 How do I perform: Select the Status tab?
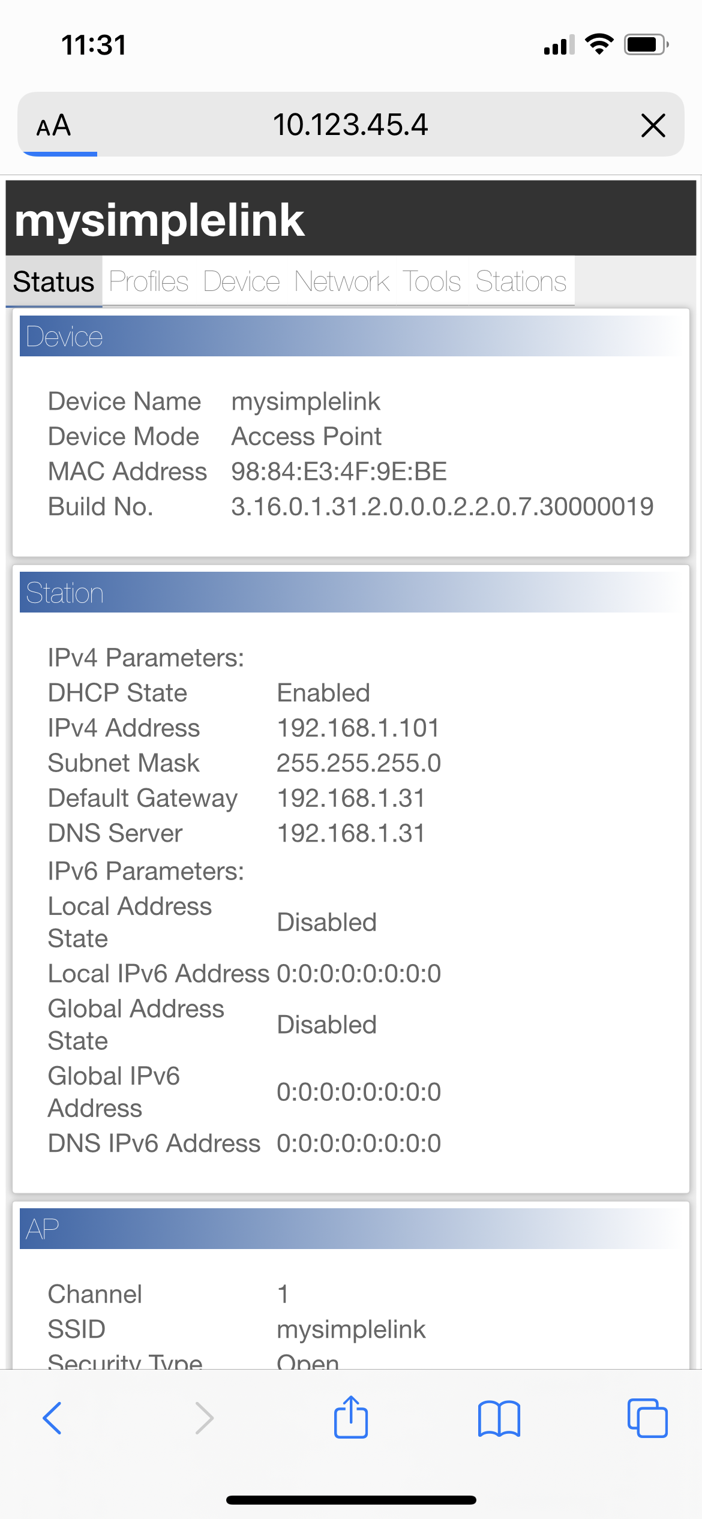[54, 281]
